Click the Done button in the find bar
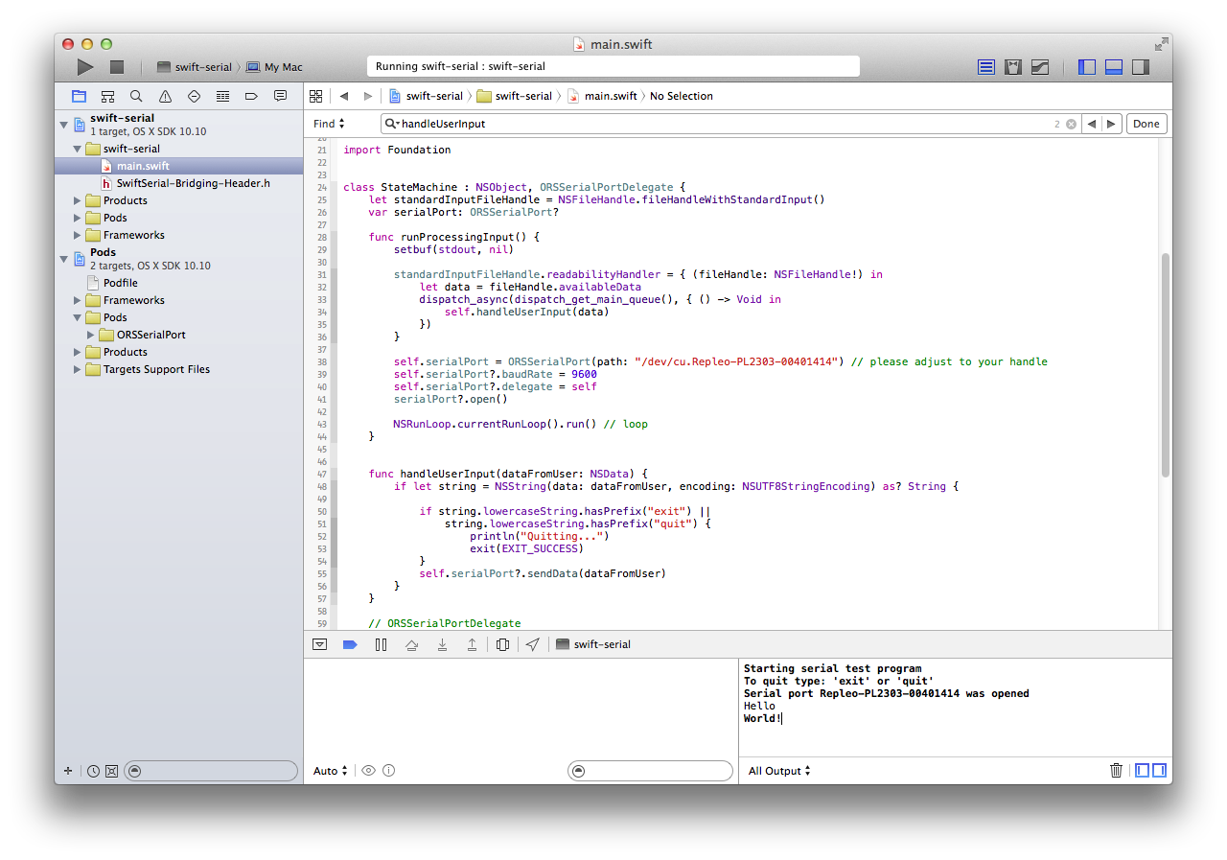1227x860 pixels. pyautogui.click(x=1146, y=124)
